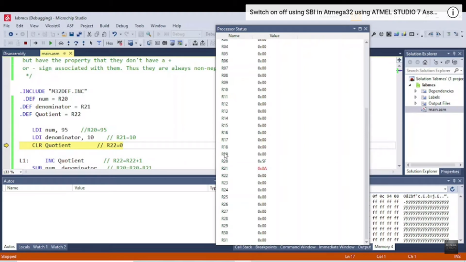Switch to the Watch 1 tab

point(40,247)
